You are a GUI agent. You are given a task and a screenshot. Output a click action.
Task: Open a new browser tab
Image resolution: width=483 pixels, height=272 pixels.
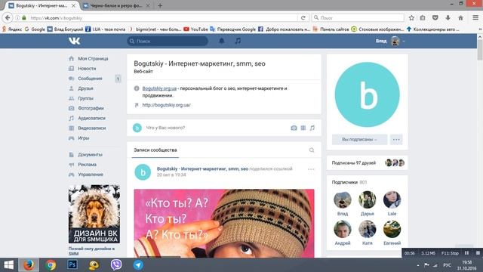click(160, 5)
